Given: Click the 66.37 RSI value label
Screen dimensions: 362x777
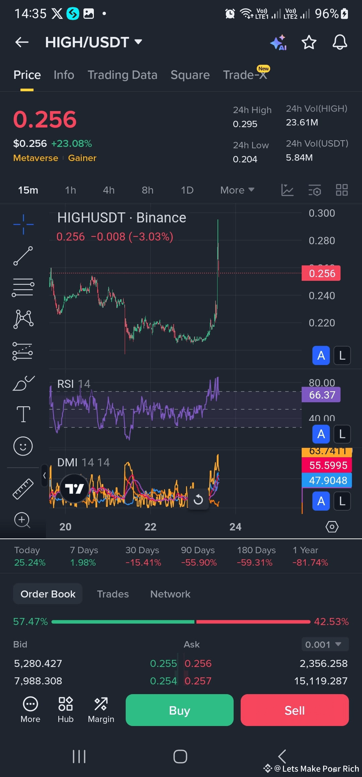Looking at the screenshot, I should pos(321,395).
